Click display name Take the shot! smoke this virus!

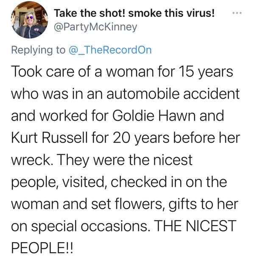(x=134, y=13)
